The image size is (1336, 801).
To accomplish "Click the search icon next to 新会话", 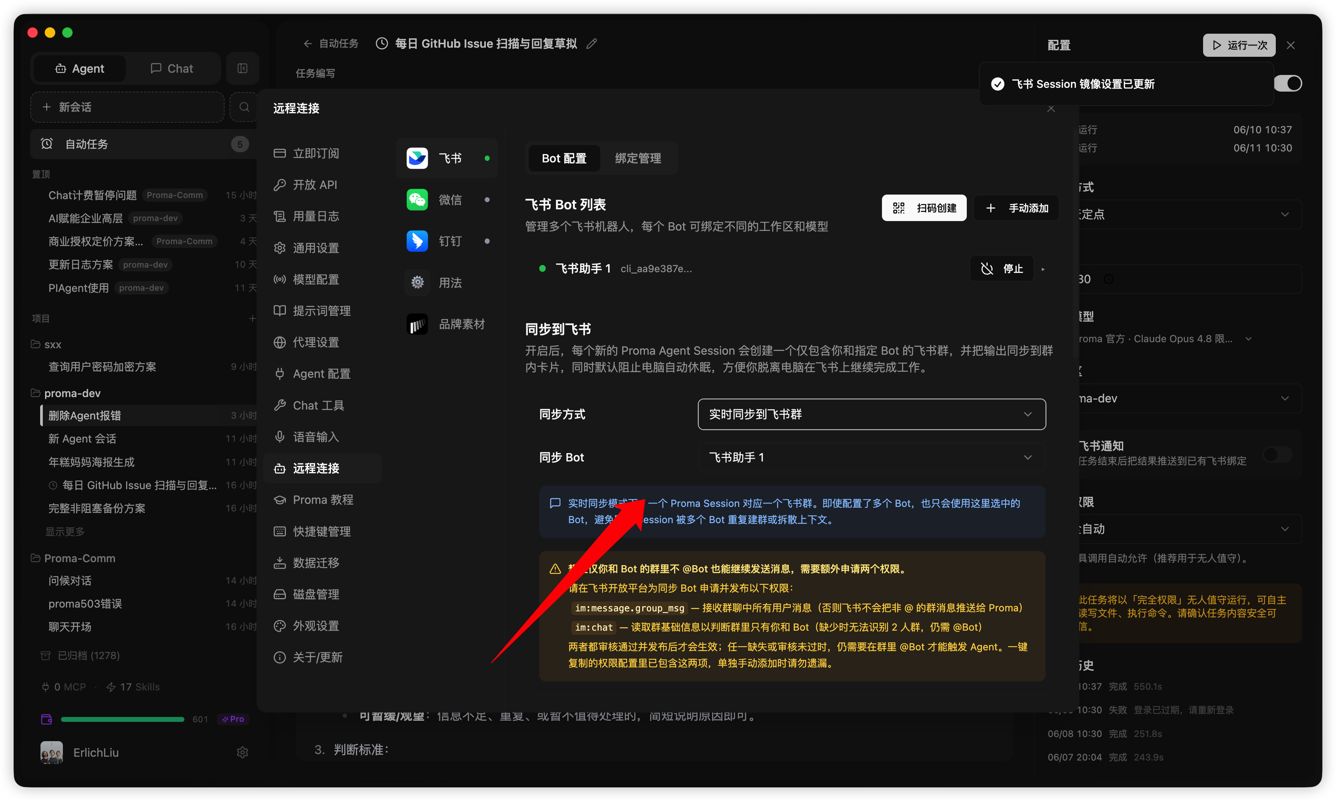I will pos(244,107).
